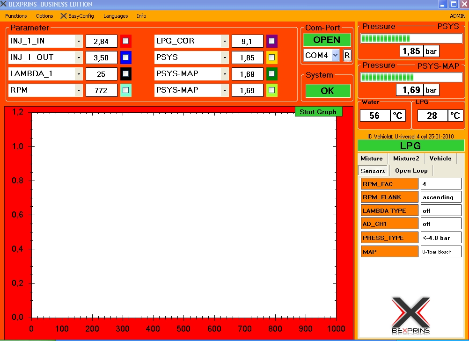
Task: Open the COM4 port dropdown
Action: click(335, 55)
